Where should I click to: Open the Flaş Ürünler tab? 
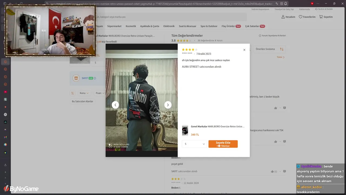231,26
